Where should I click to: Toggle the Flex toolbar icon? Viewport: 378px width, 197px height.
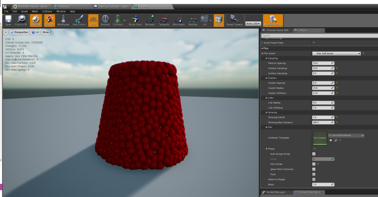pos(219,20)
